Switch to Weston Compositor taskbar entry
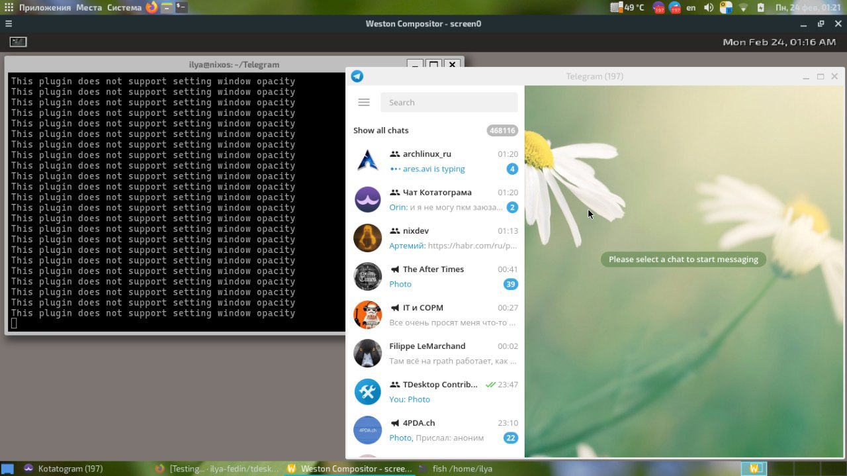 (x=349, y=468)
